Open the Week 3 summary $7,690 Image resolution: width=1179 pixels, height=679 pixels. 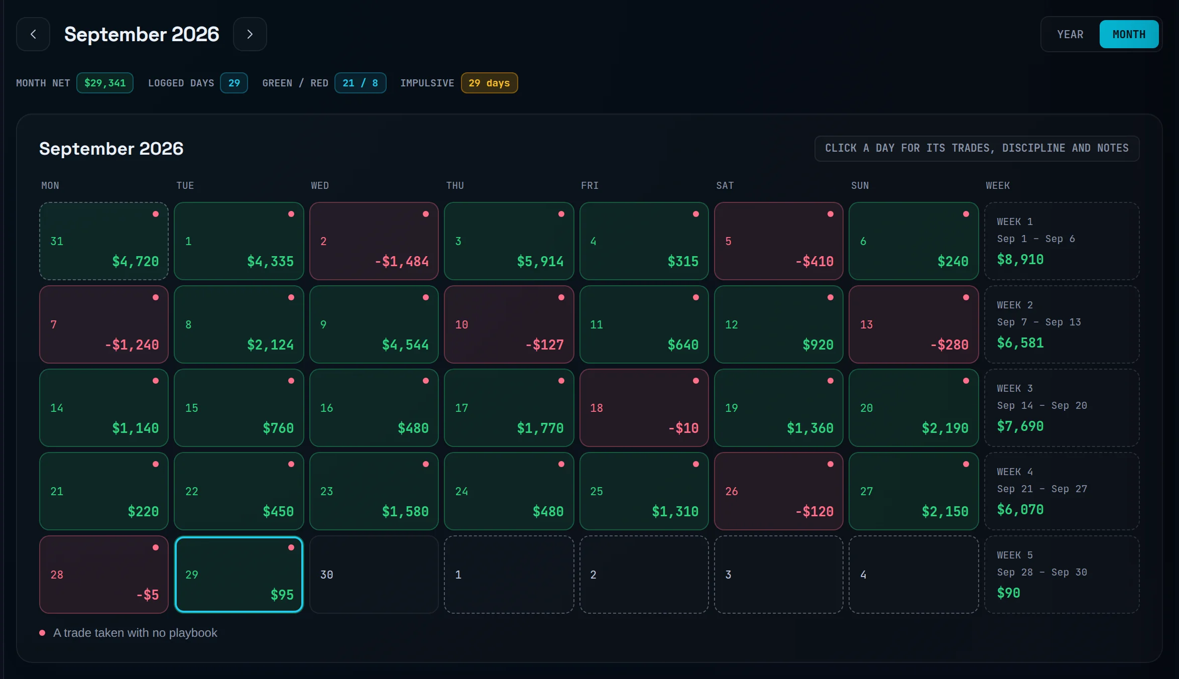point(1062,408)
